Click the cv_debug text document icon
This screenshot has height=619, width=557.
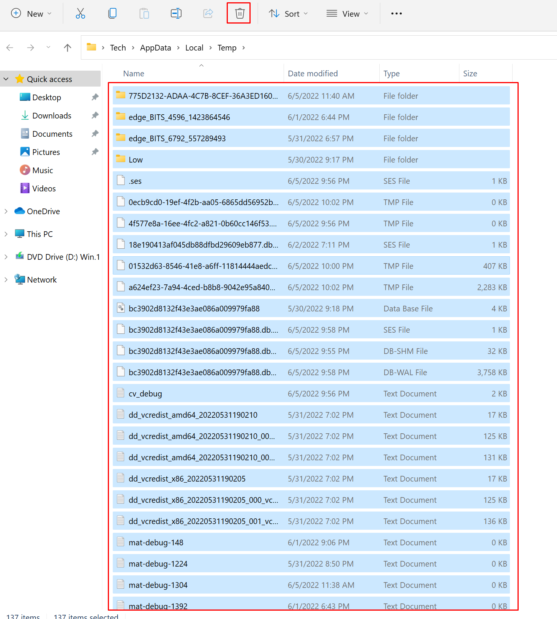click(121, 393)
